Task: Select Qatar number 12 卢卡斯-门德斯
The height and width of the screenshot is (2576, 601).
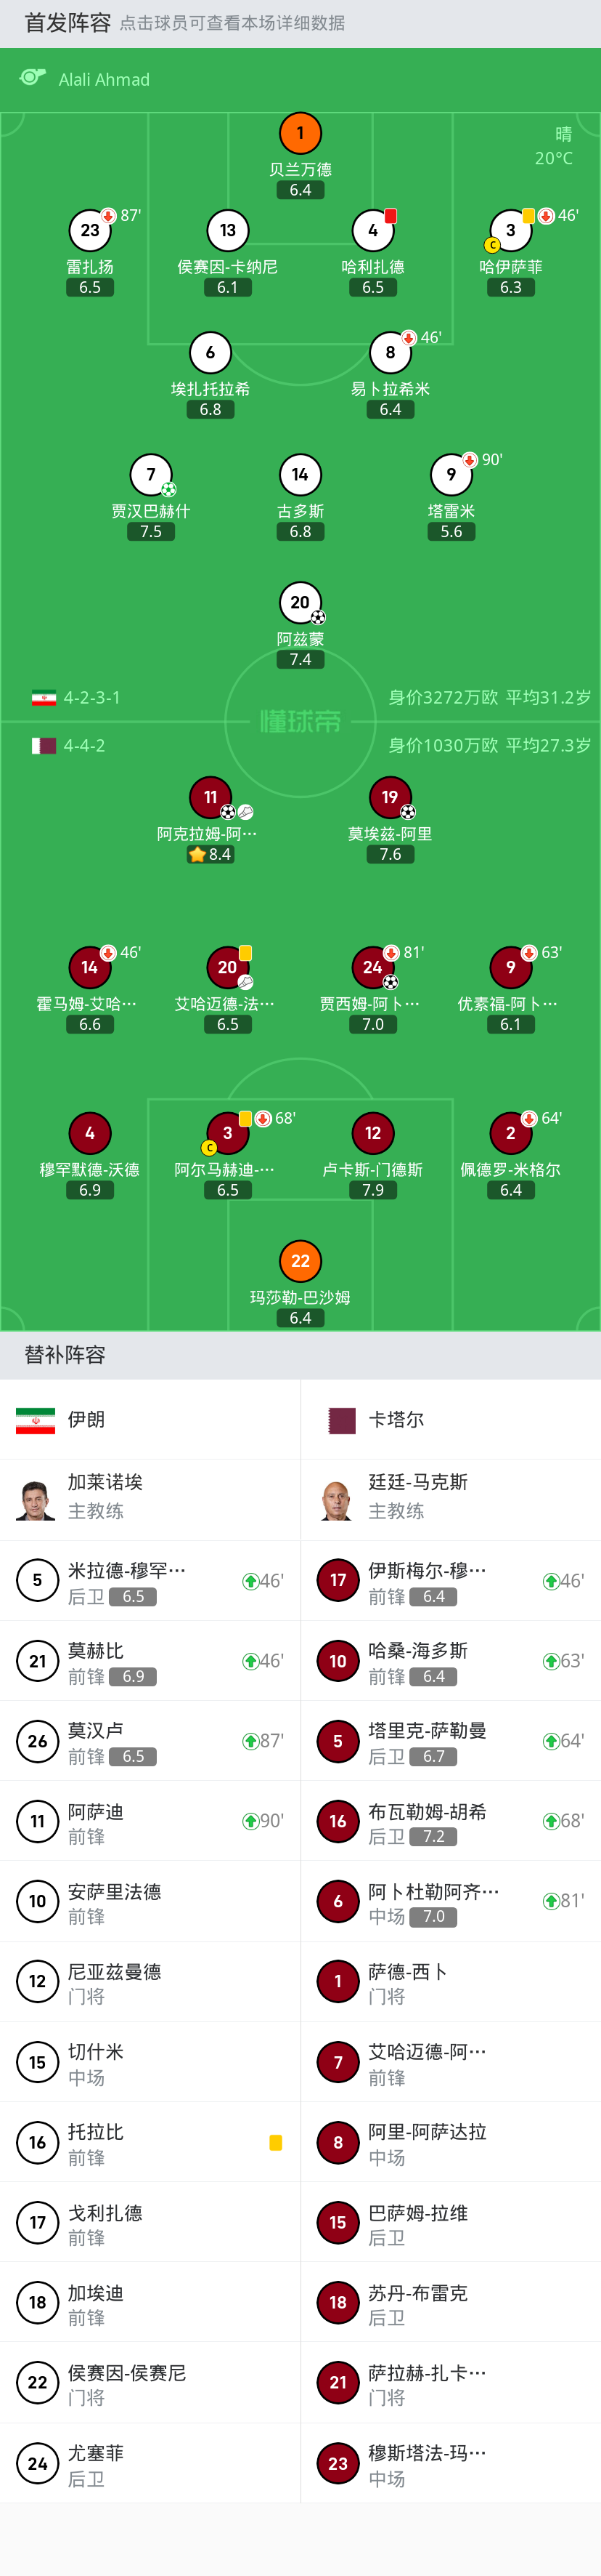Action: pos(372,1133)
